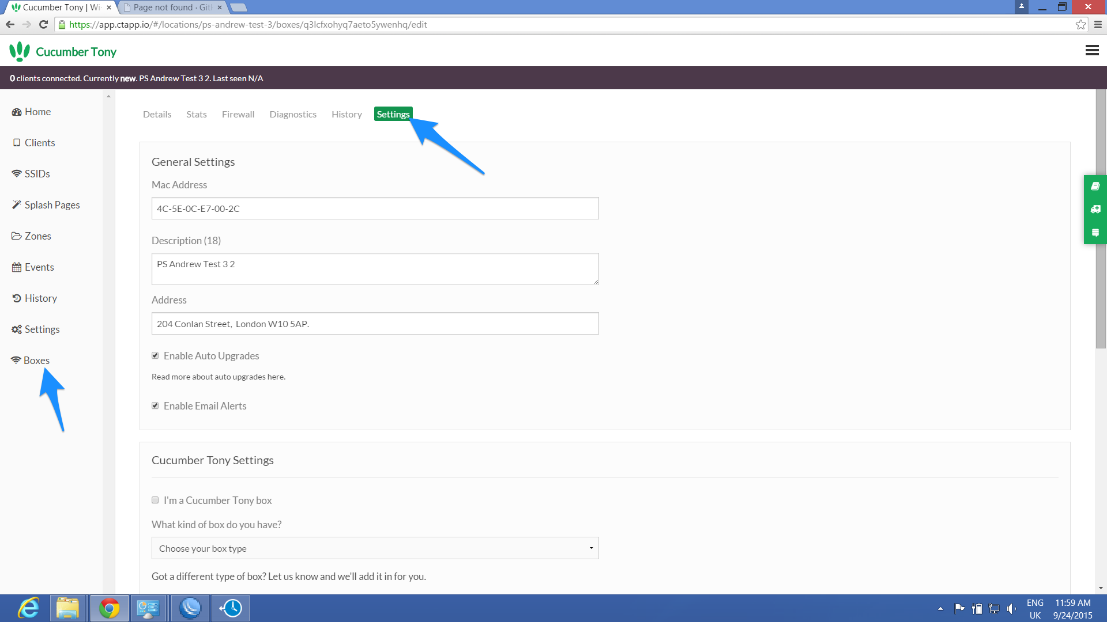
Task: Click the Home dashboard icon in sidebar
Action: 17,112
